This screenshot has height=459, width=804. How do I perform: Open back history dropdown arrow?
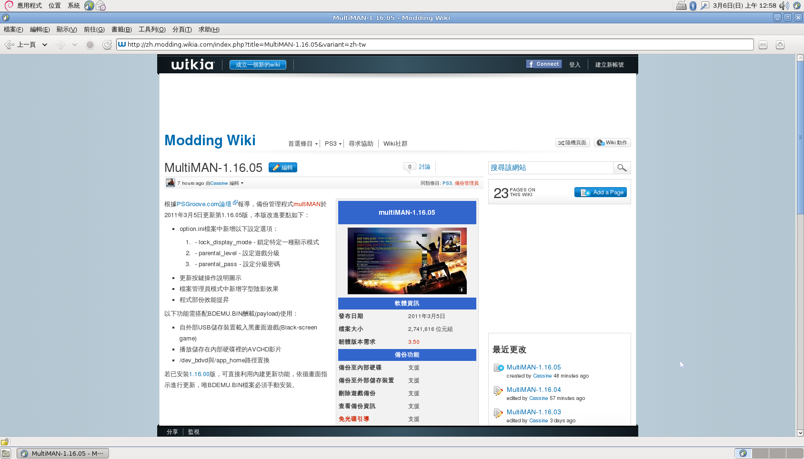[45, 45]
